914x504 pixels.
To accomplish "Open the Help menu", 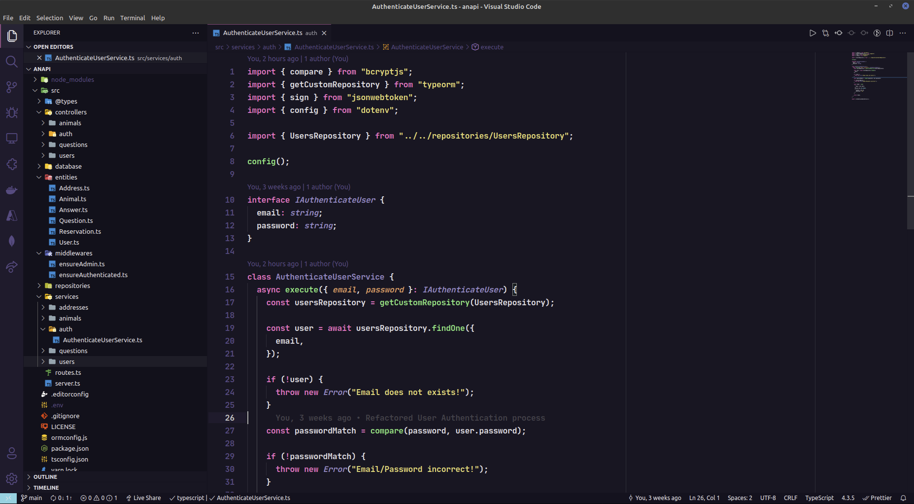I will pyautogui.click(x=158, y=18).
